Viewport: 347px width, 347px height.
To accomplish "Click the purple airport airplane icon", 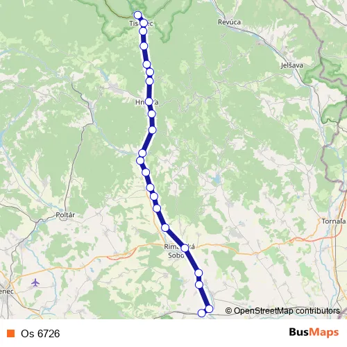I will (35, 282).
